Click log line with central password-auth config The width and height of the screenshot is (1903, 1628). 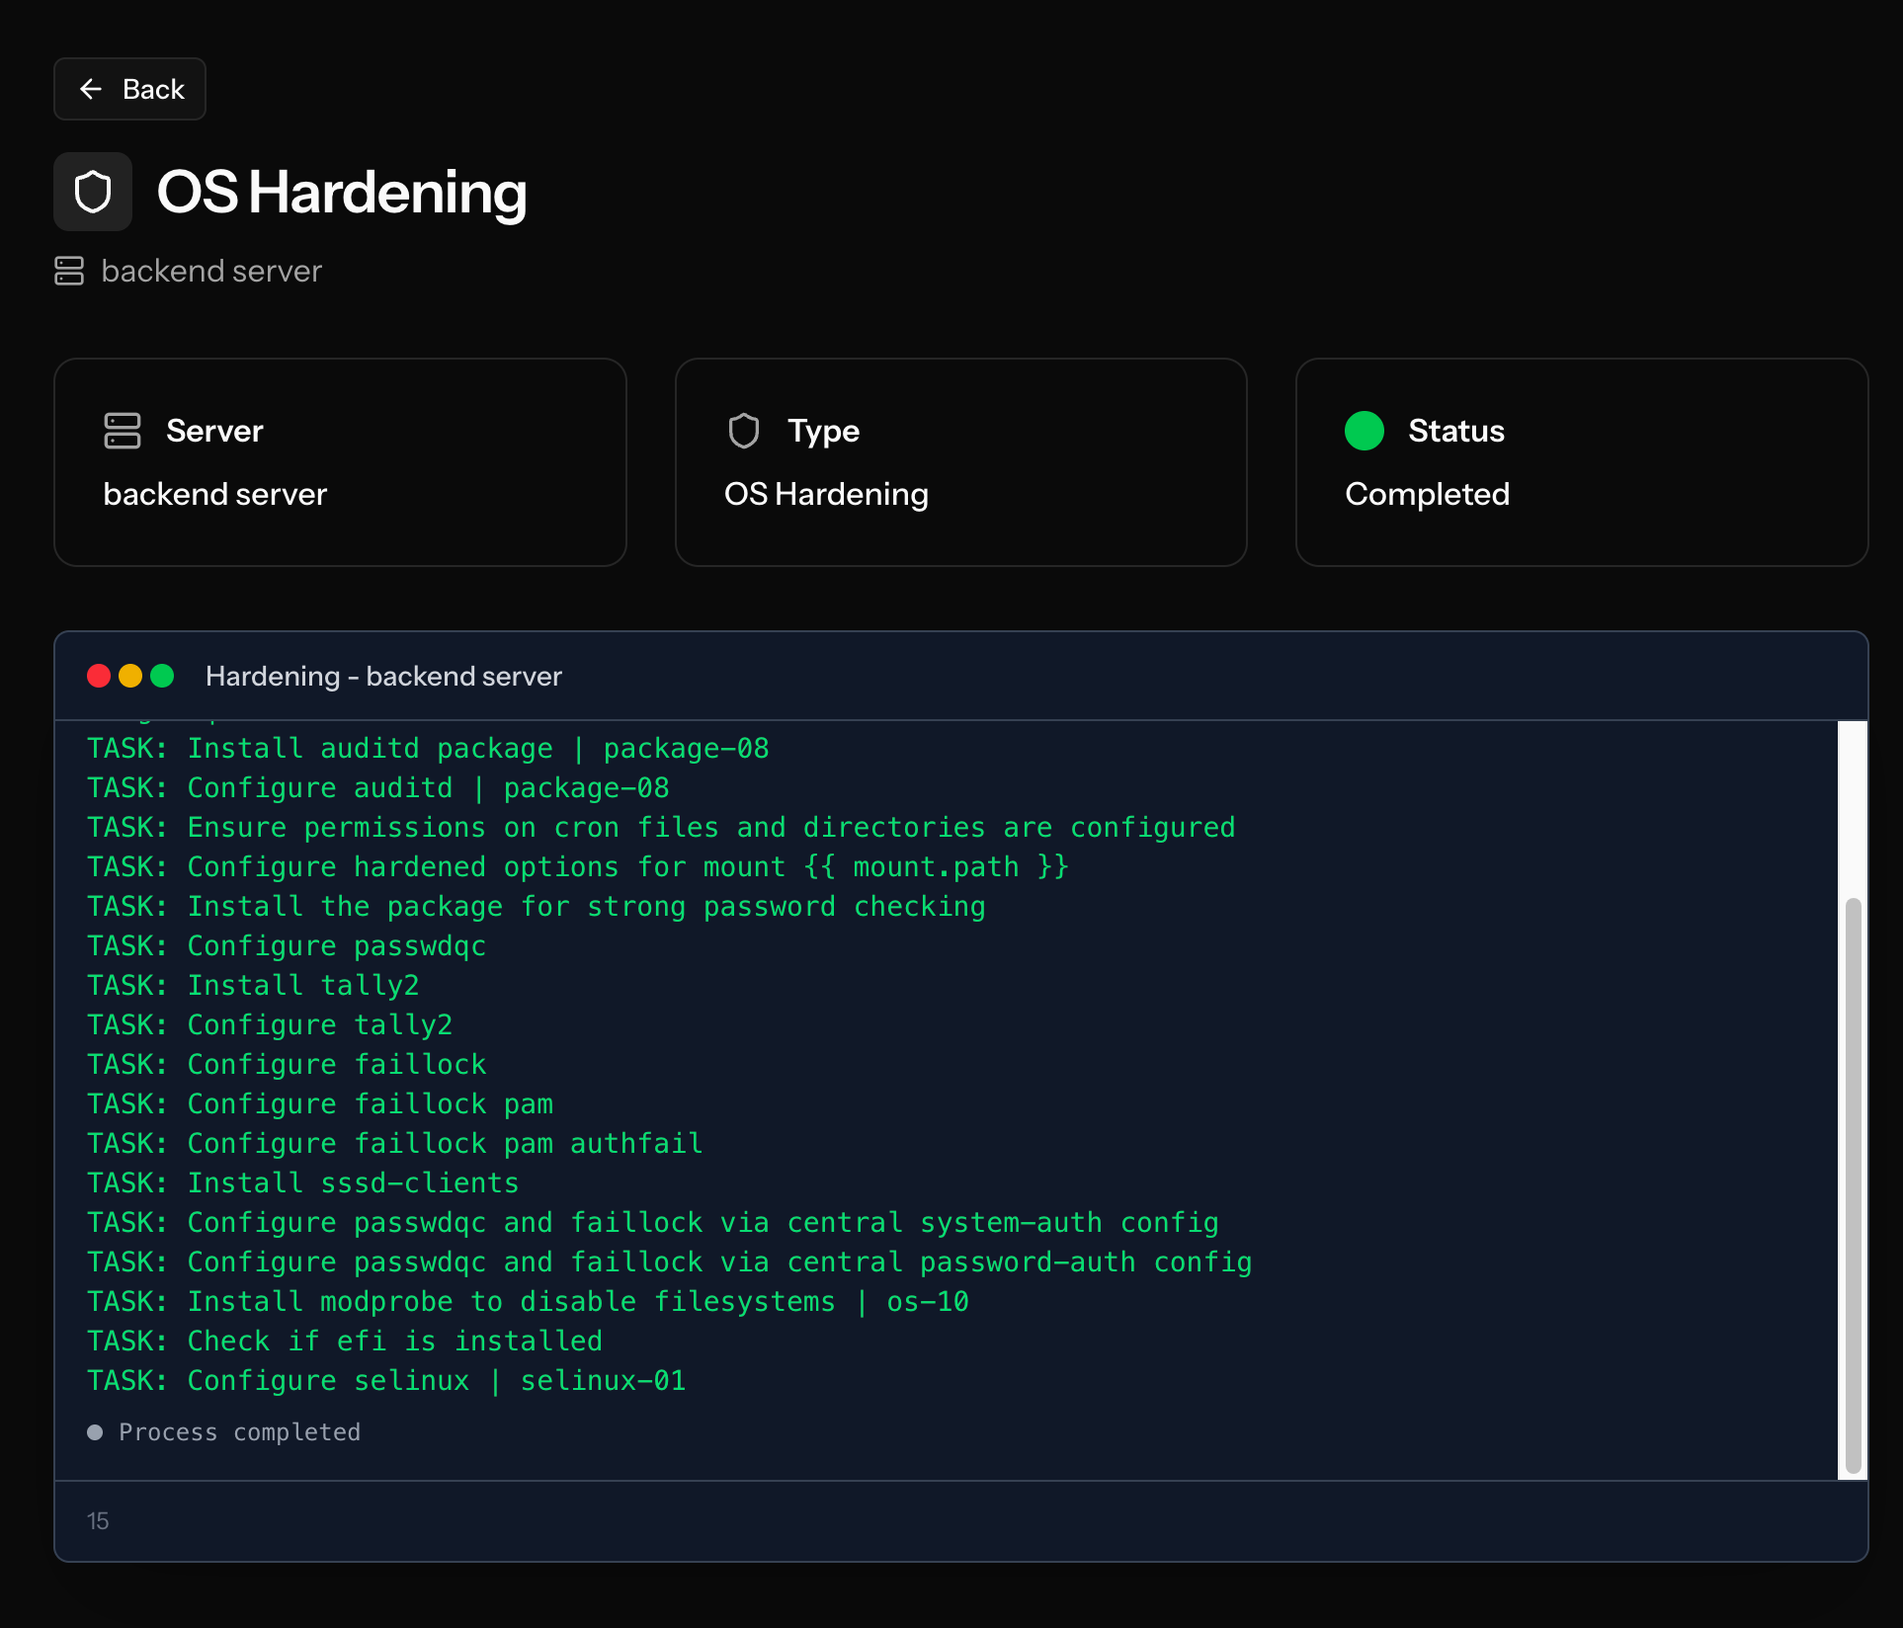[x=670, y=1262]
